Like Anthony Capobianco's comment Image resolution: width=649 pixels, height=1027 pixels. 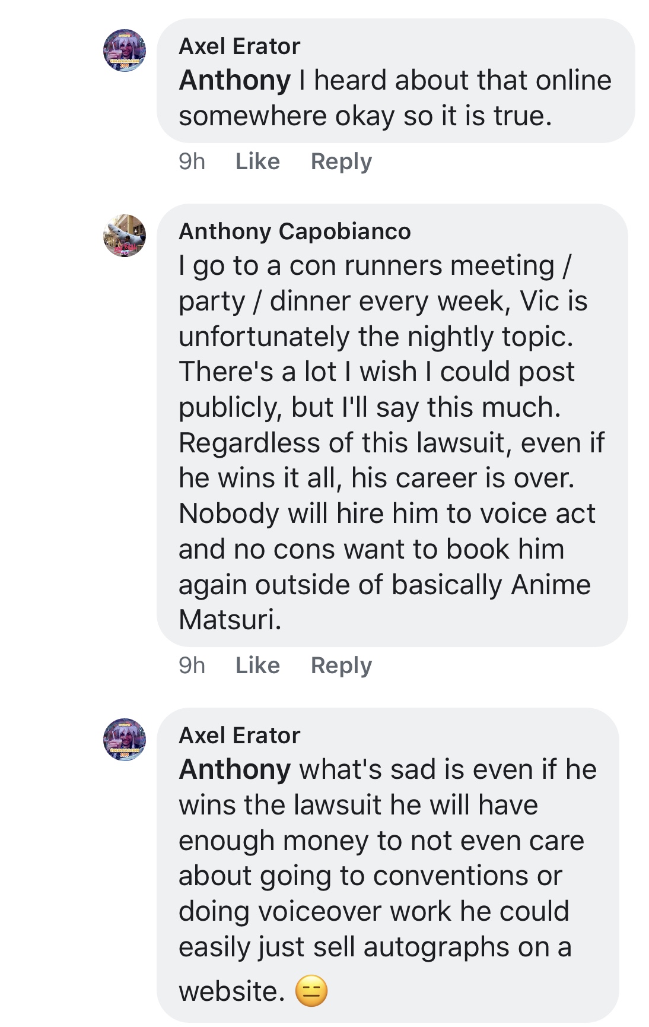257,665
